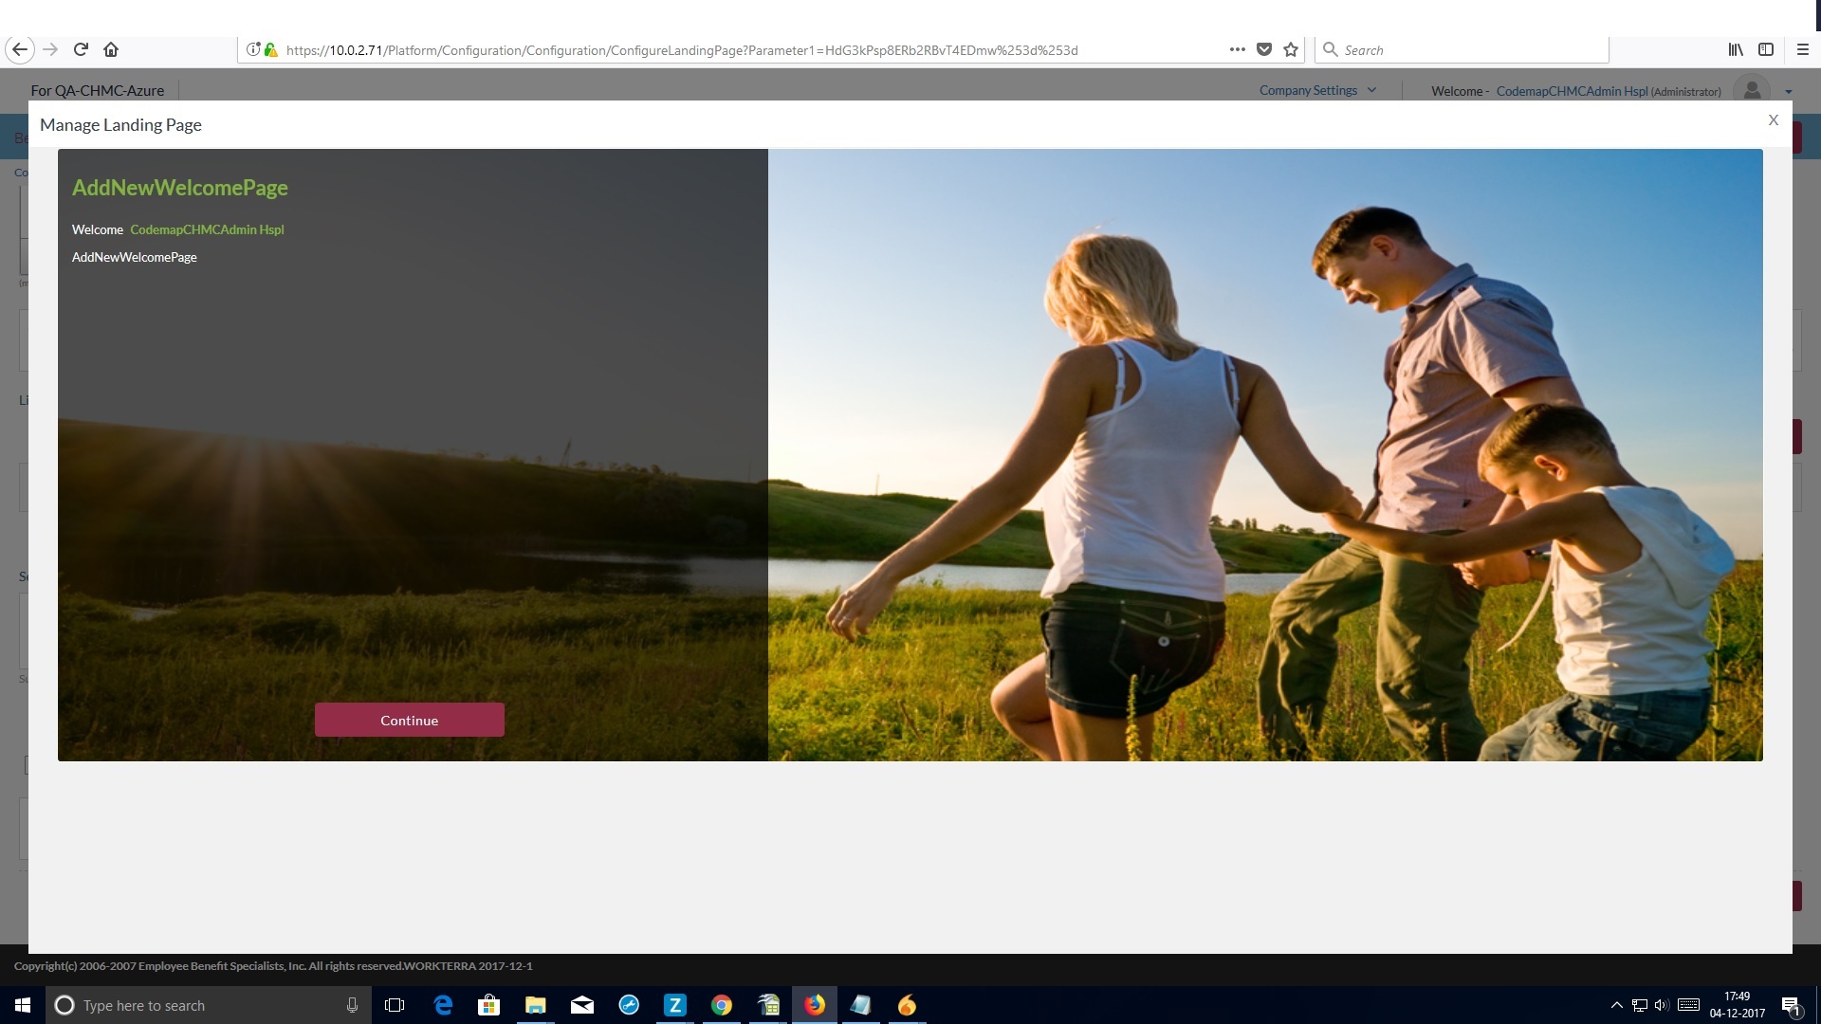1821x1024 pixels.
Task: Click the browser back arrow button
Action: click(x=20, y=49)
